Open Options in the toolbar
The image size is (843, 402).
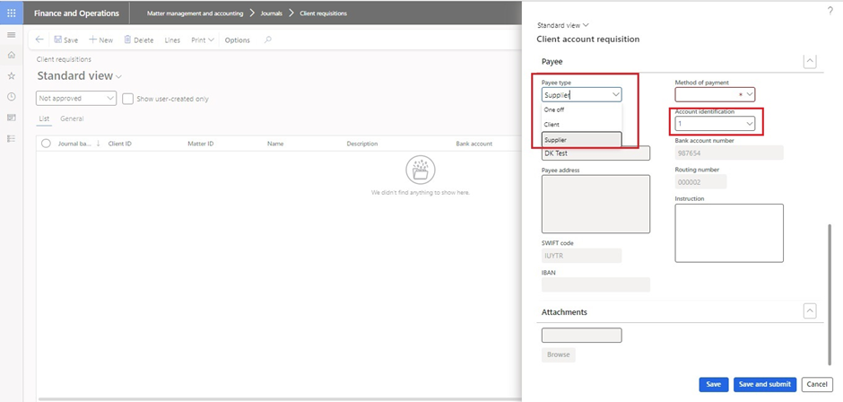237,39
